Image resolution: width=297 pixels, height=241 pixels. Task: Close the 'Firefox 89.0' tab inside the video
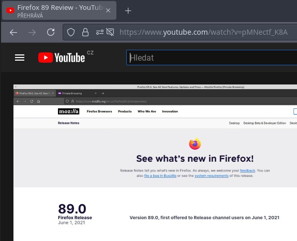(x=53, y=93)
